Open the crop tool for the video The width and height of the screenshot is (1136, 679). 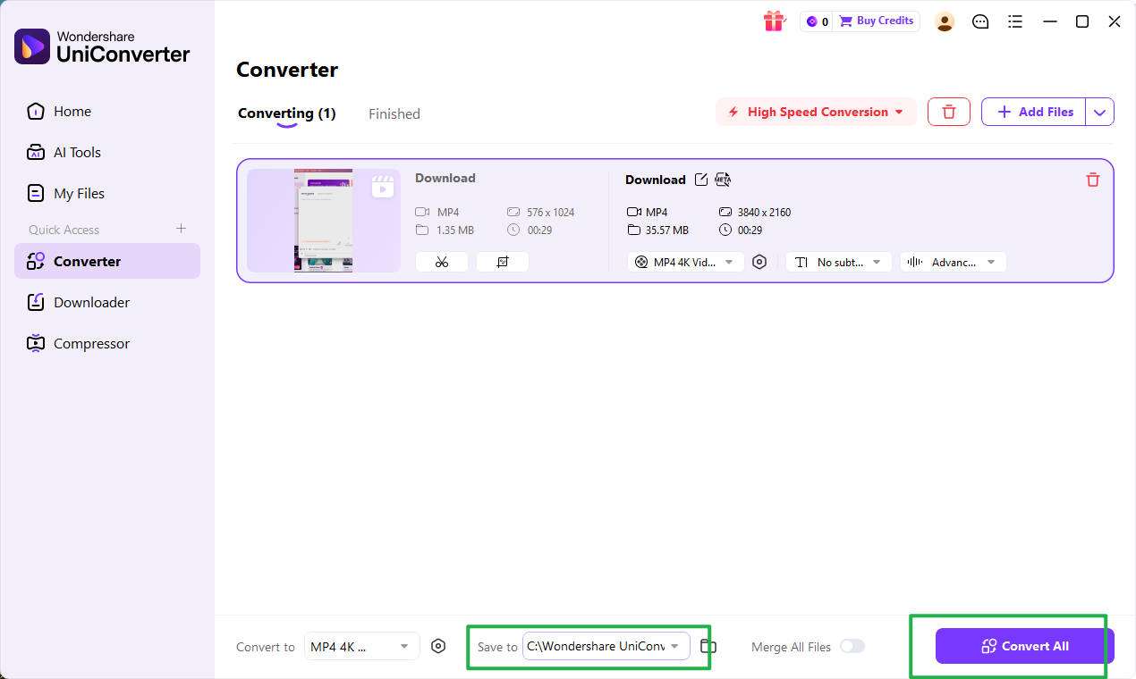tap(503, 262)
